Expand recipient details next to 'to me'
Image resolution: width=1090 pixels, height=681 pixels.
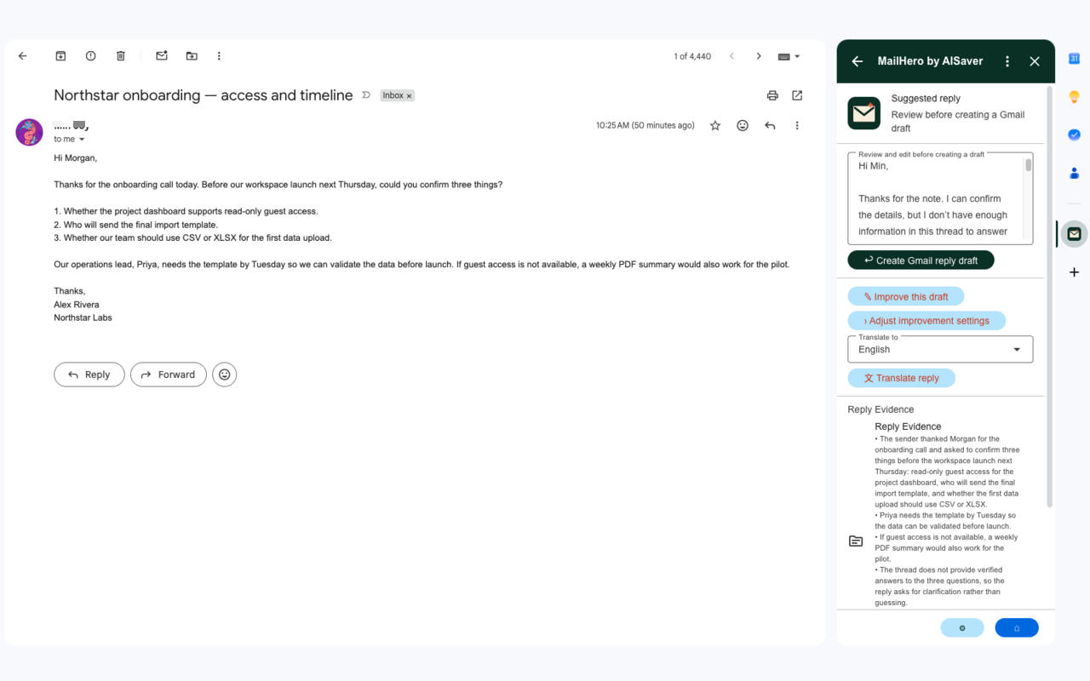(x=82, y=140)
